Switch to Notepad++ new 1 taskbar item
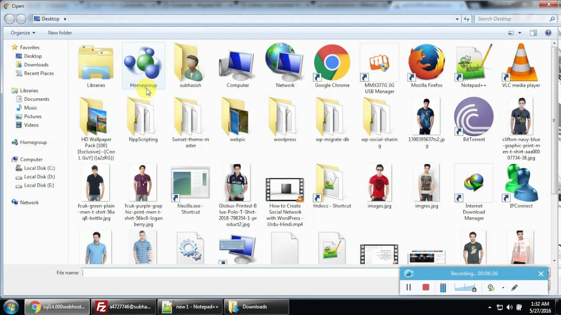 pyautogui.click(x=190, y=307)
